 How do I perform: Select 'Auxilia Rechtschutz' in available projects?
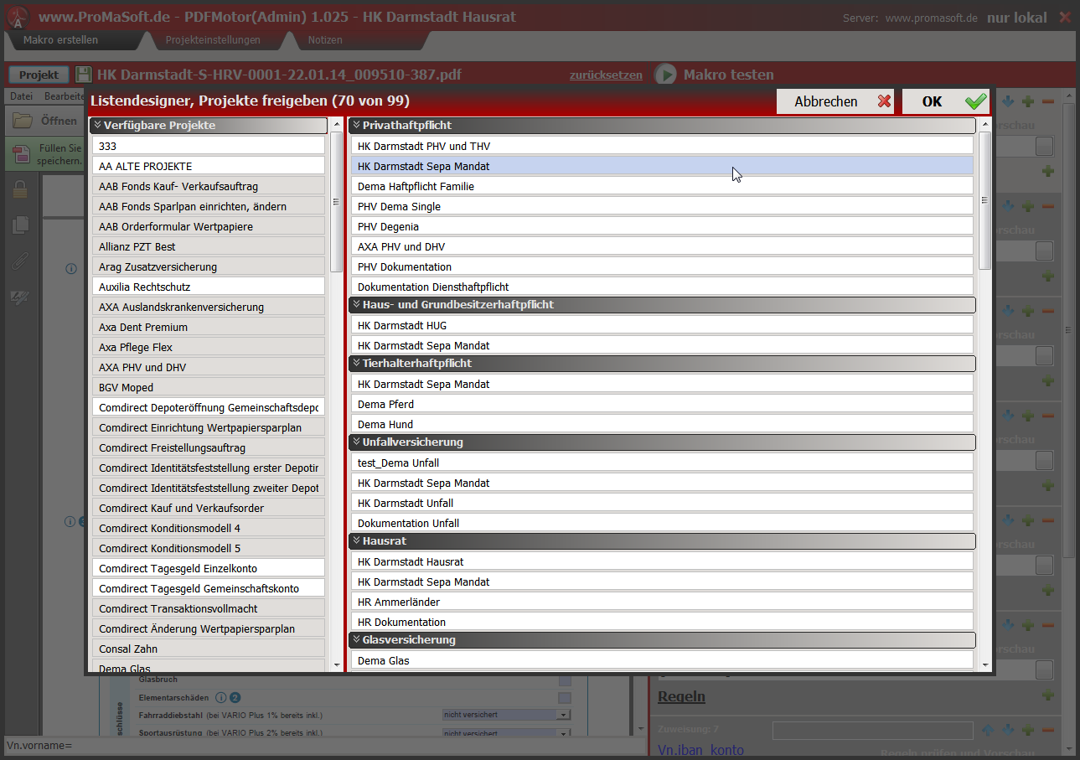(x=209, y=287)
